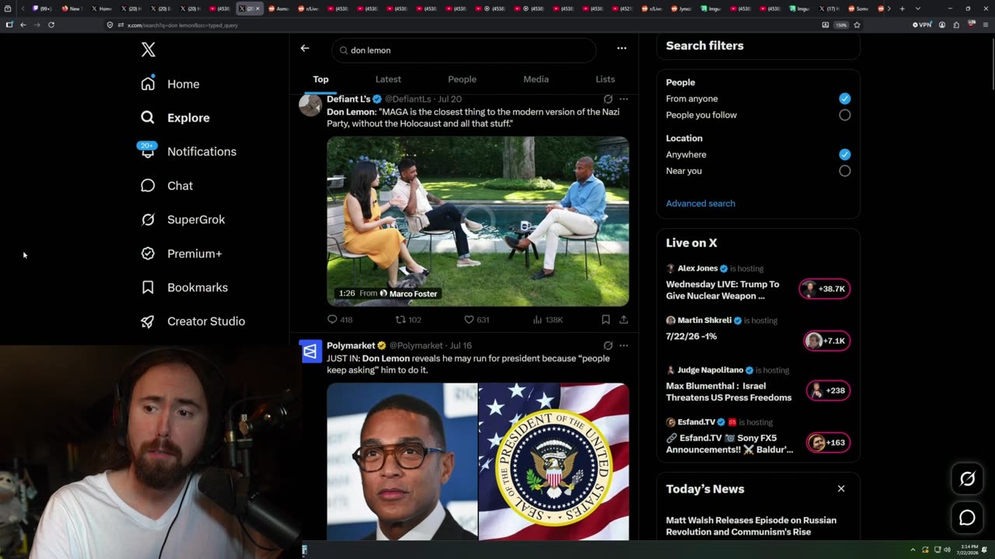The width and height of the screenshot is (995, 559).
Task: Open Grok actions on the Polymarket post
Action: (x=608, y=345)
